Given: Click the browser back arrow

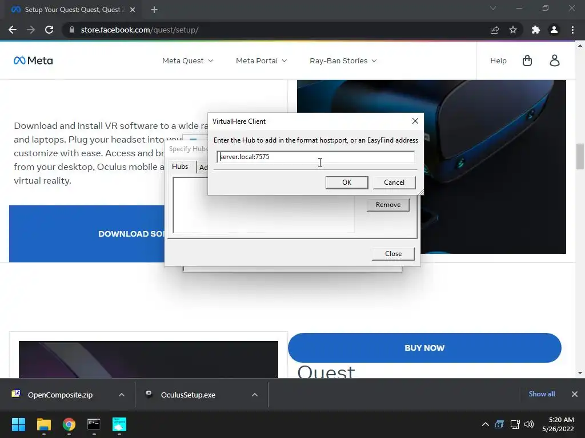Looking at the screenshot, I should (13, 30).
